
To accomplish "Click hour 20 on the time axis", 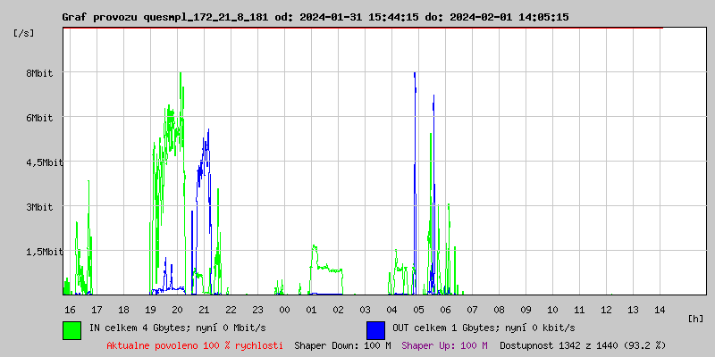I will coord(177,310).
